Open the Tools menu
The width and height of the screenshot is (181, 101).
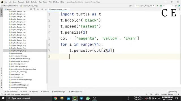click(45, 2)
